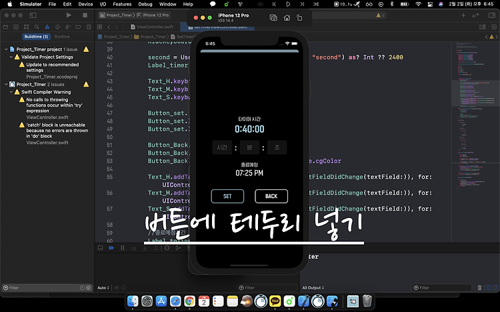500x312 pixels.
Task: Add an editor on the right
Action: pos(493,27)
